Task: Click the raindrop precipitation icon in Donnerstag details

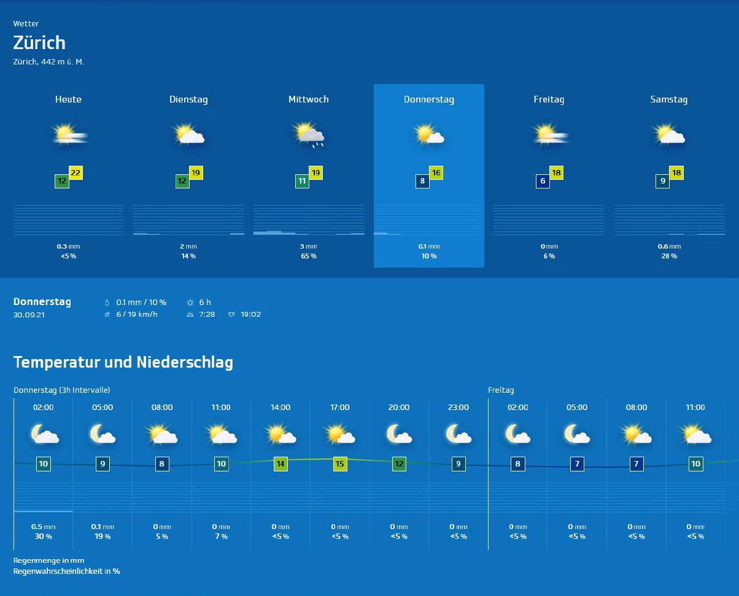Action: click(x=107, y=303)
